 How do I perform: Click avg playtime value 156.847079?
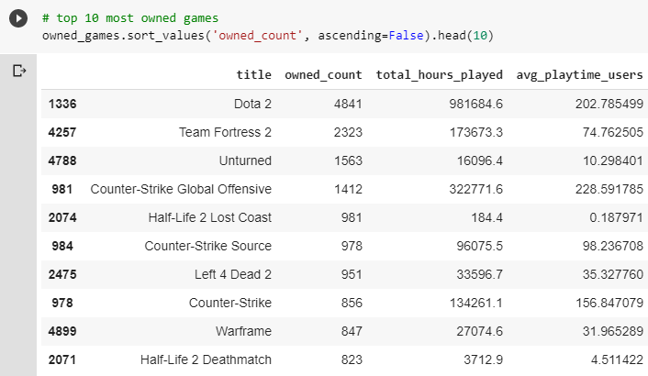pyautogui.click(x=609, y=303)
